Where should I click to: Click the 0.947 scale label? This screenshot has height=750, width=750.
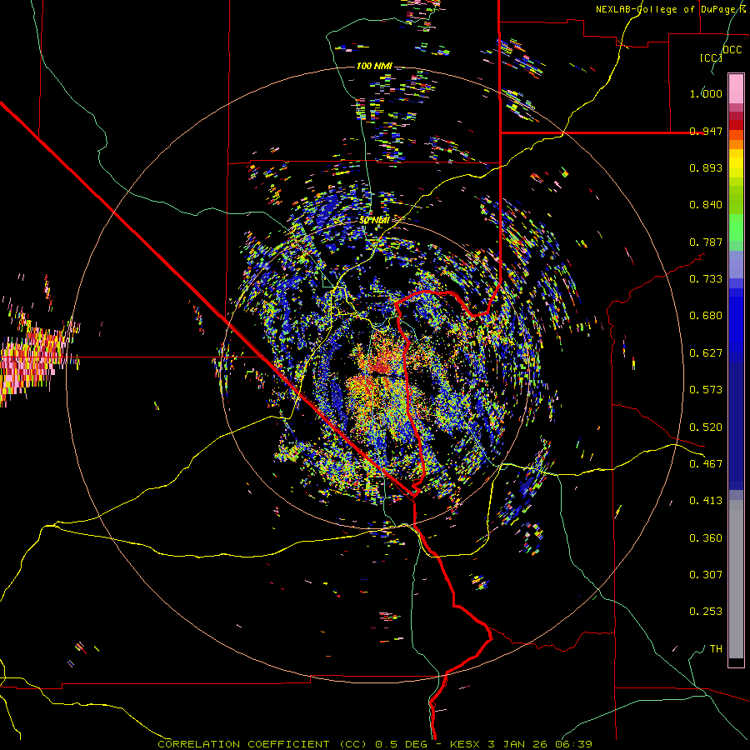(706, 131)
